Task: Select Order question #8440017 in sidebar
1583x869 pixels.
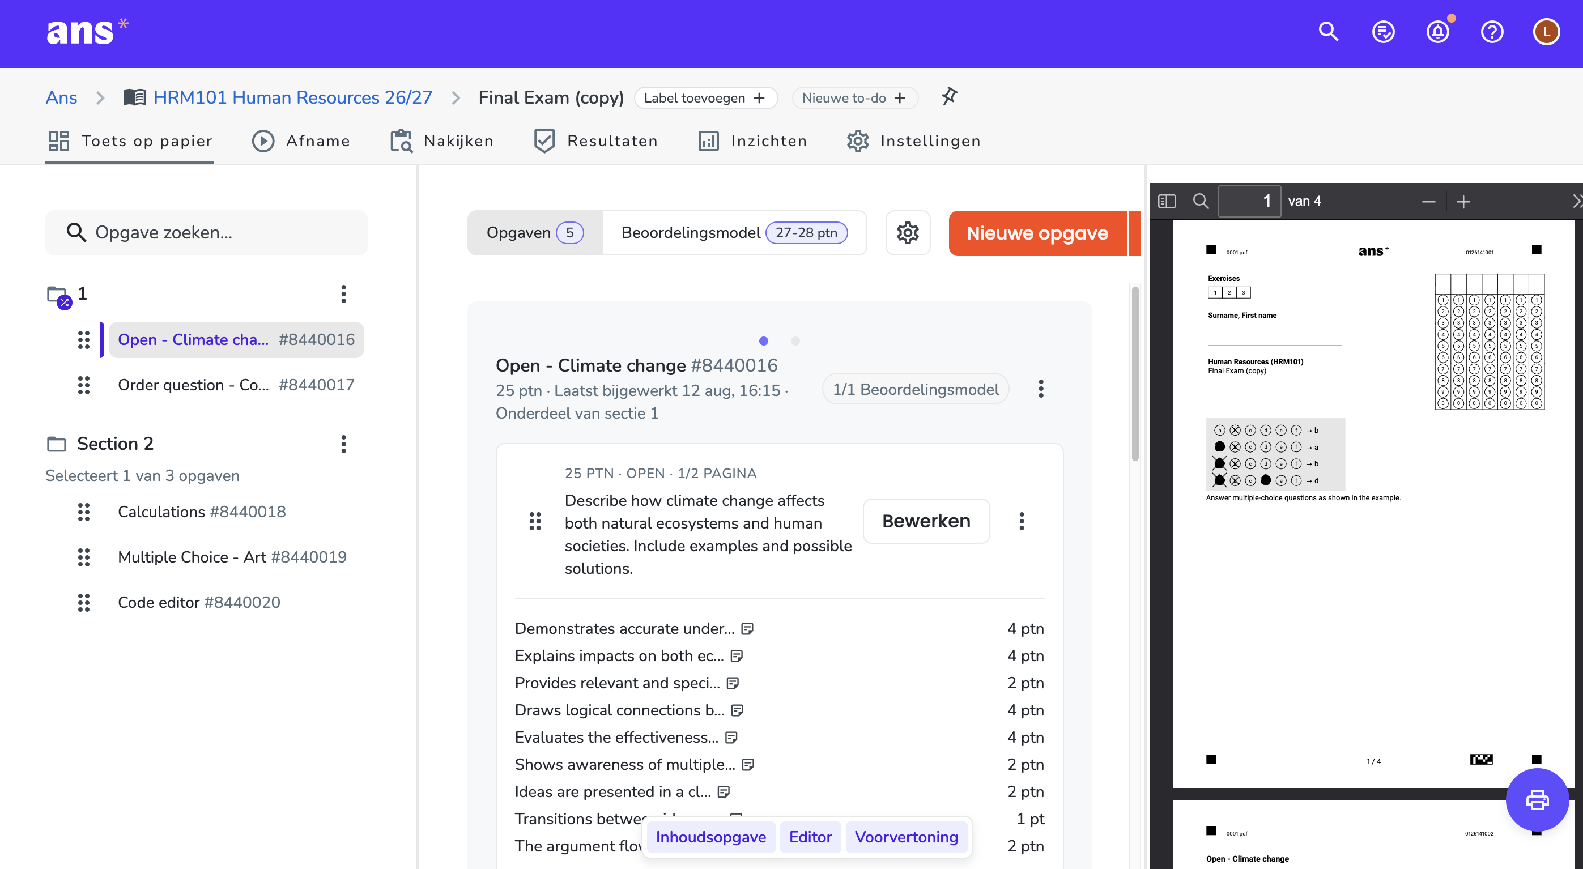Action: [236, 385]
